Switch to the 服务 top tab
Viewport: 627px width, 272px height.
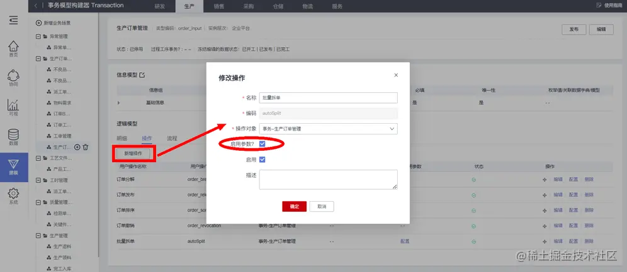[337, 6]
